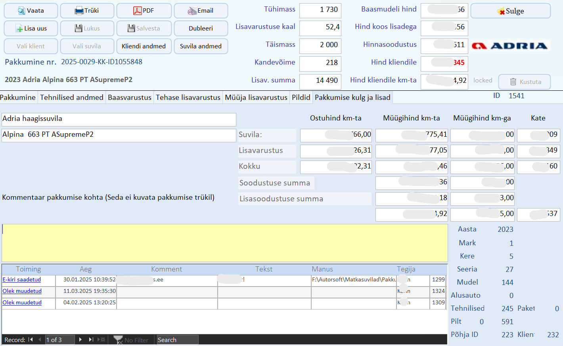Click the record number box 1 of 3
Viewport: 563px width, 346px height.
click(x=59, y=340)
